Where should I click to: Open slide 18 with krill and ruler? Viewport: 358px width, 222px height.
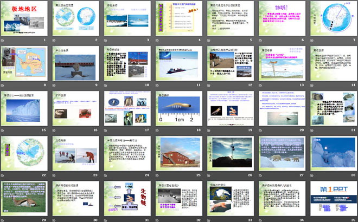[178, 110]
